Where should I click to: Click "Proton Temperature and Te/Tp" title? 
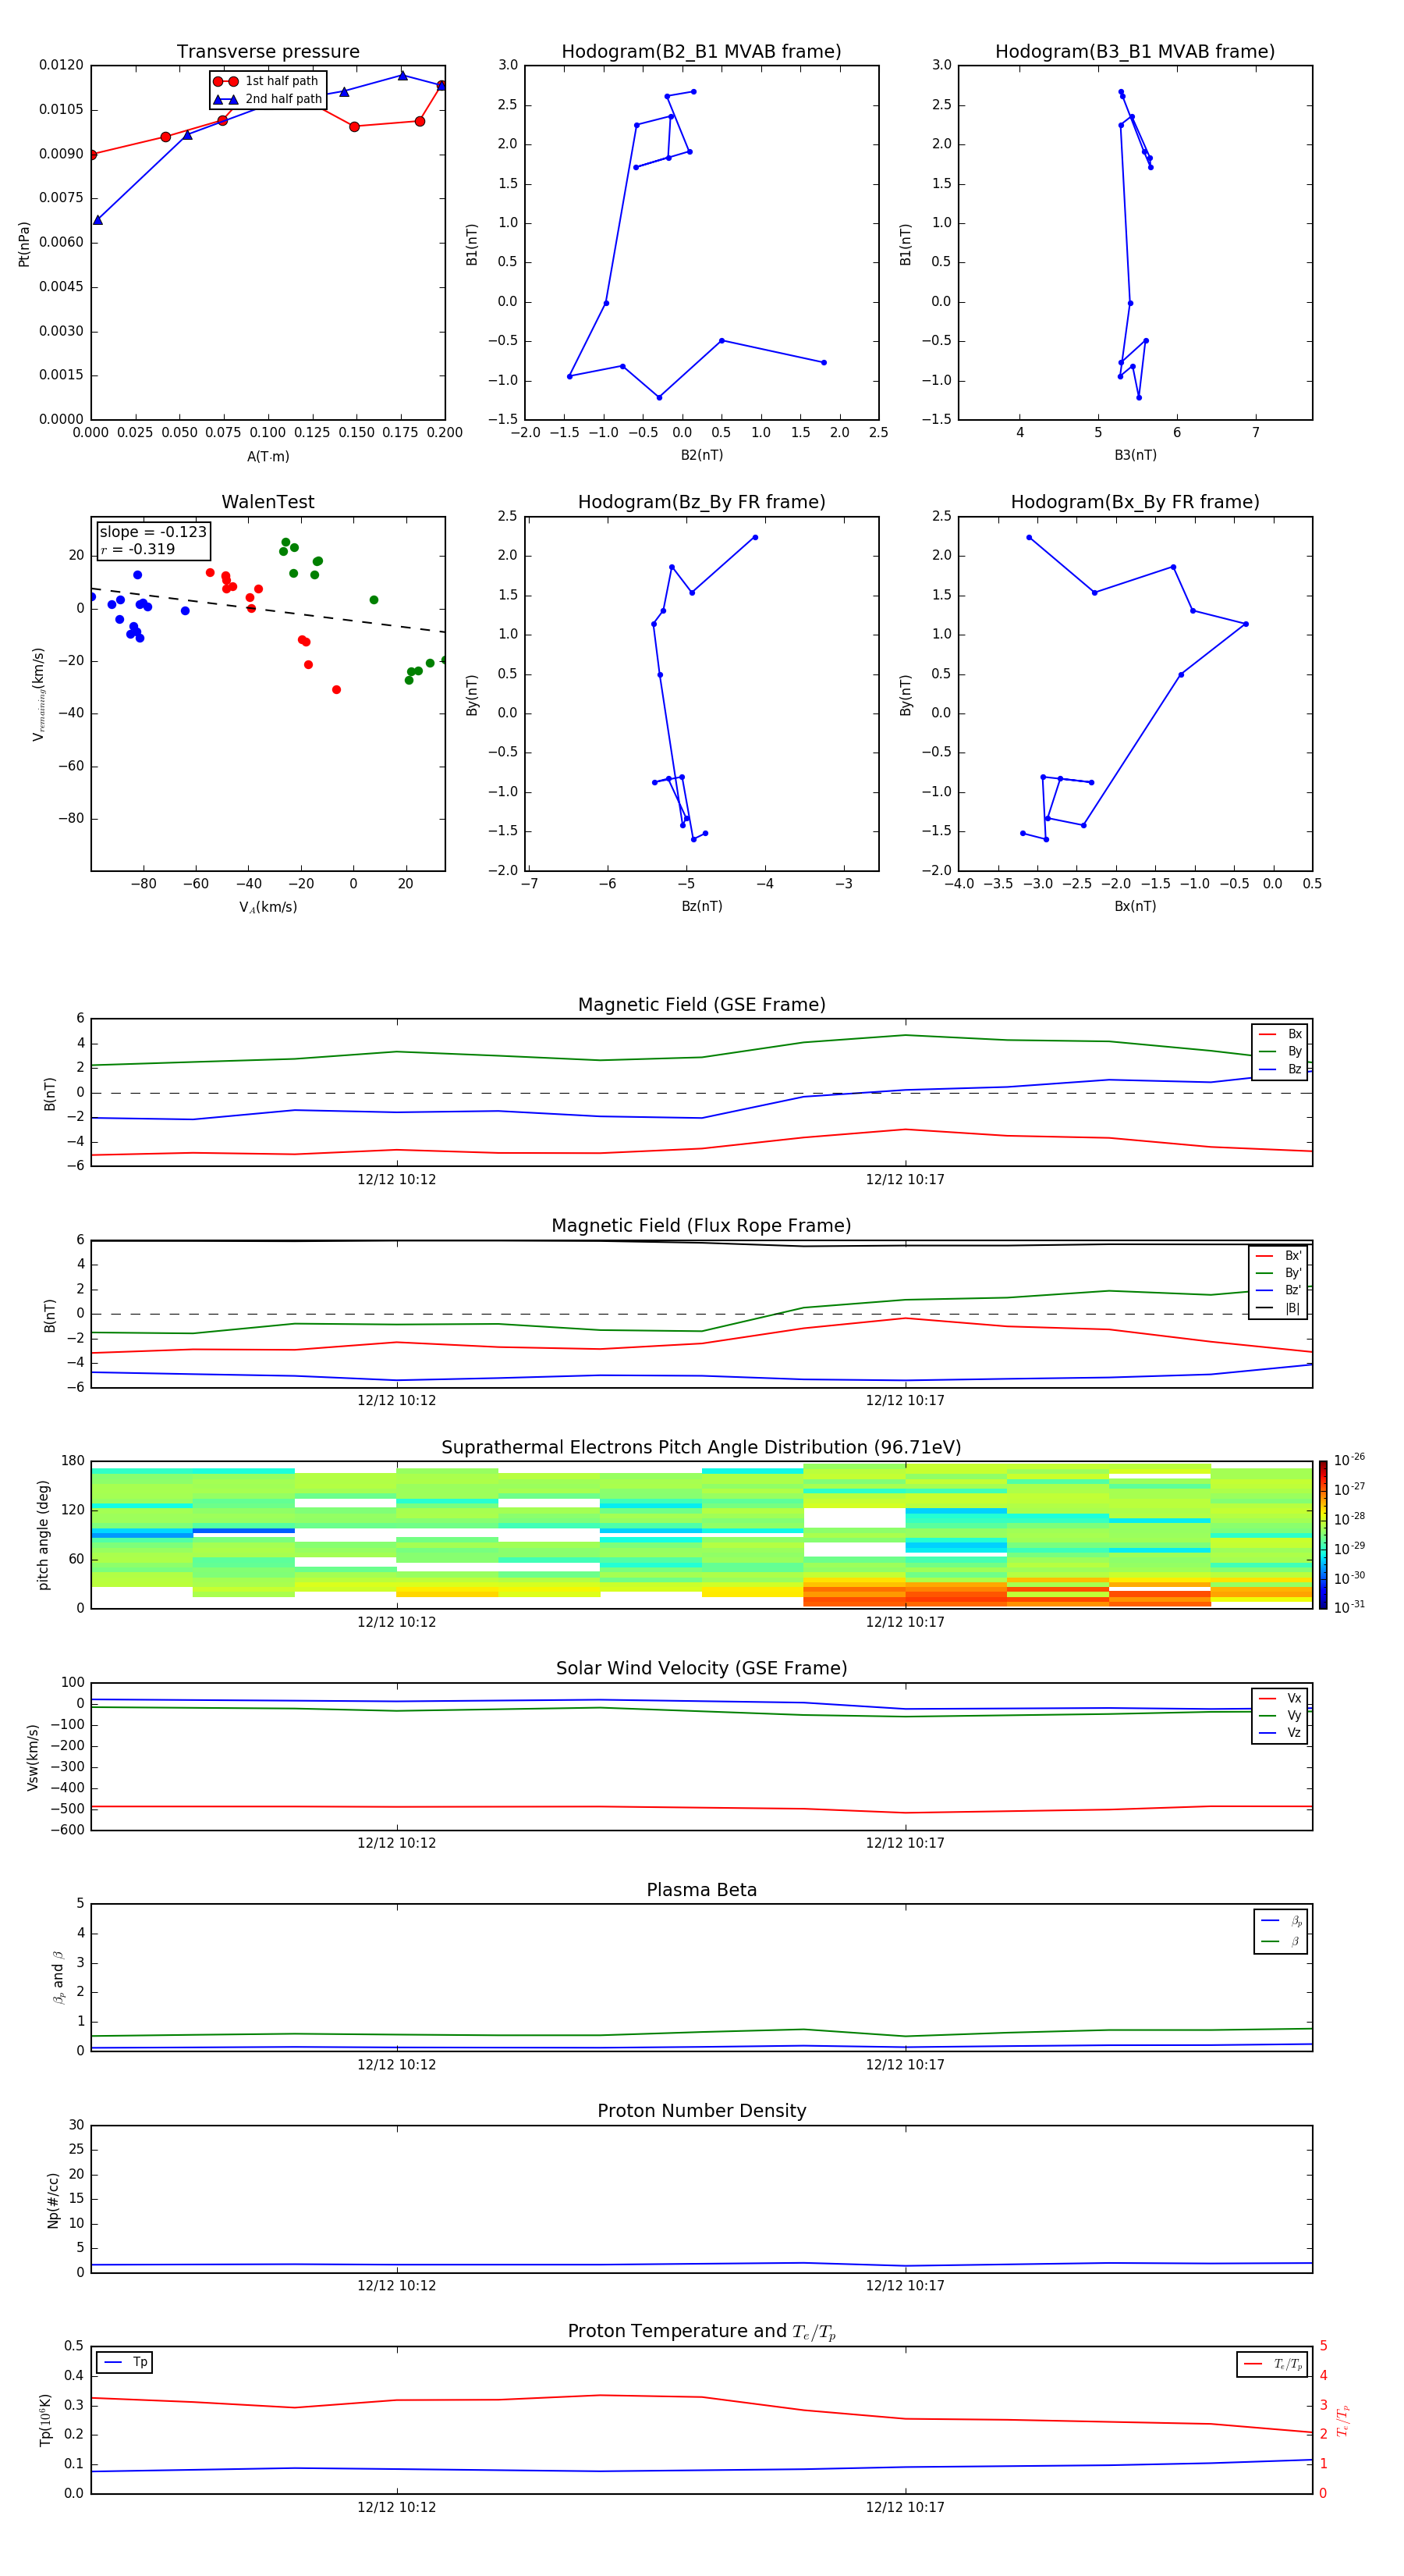pos(701,2332)
